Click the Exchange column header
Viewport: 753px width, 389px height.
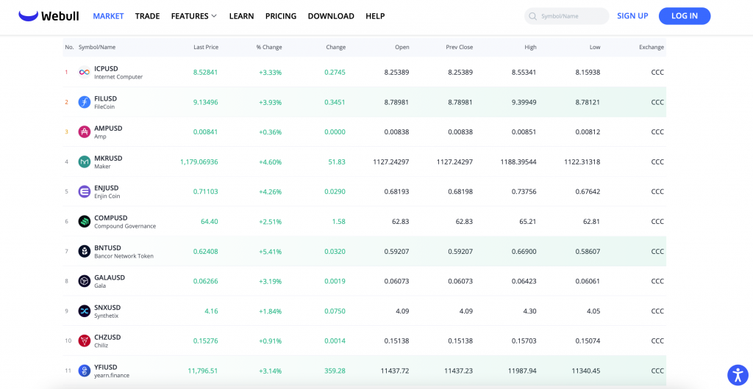pos(652,47)
